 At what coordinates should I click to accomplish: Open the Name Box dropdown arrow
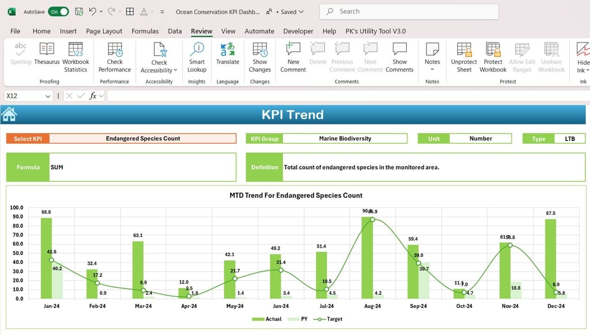point(48,96)
